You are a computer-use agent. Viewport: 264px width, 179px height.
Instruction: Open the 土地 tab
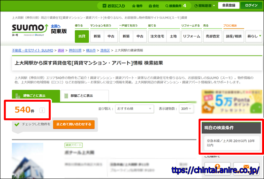[173, 36]
